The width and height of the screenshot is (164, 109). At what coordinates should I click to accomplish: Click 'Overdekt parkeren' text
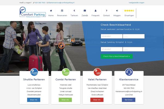[x=34, y=92]
